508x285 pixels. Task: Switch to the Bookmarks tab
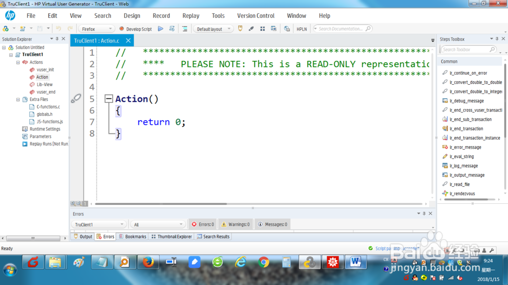coord(133,236)
